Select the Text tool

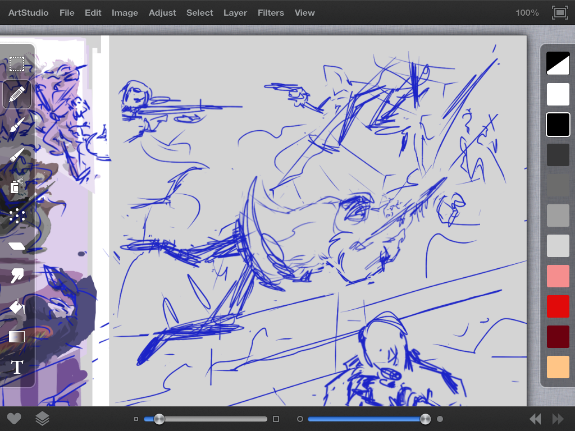[x=17, y=367]
